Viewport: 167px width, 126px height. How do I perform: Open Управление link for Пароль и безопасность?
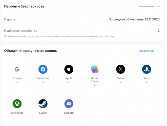tap(147, 6)
